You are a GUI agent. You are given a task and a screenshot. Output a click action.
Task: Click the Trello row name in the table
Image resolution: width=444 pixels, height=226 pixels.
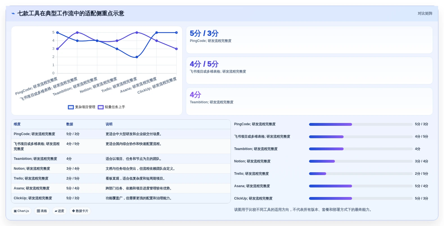point(31,179)
